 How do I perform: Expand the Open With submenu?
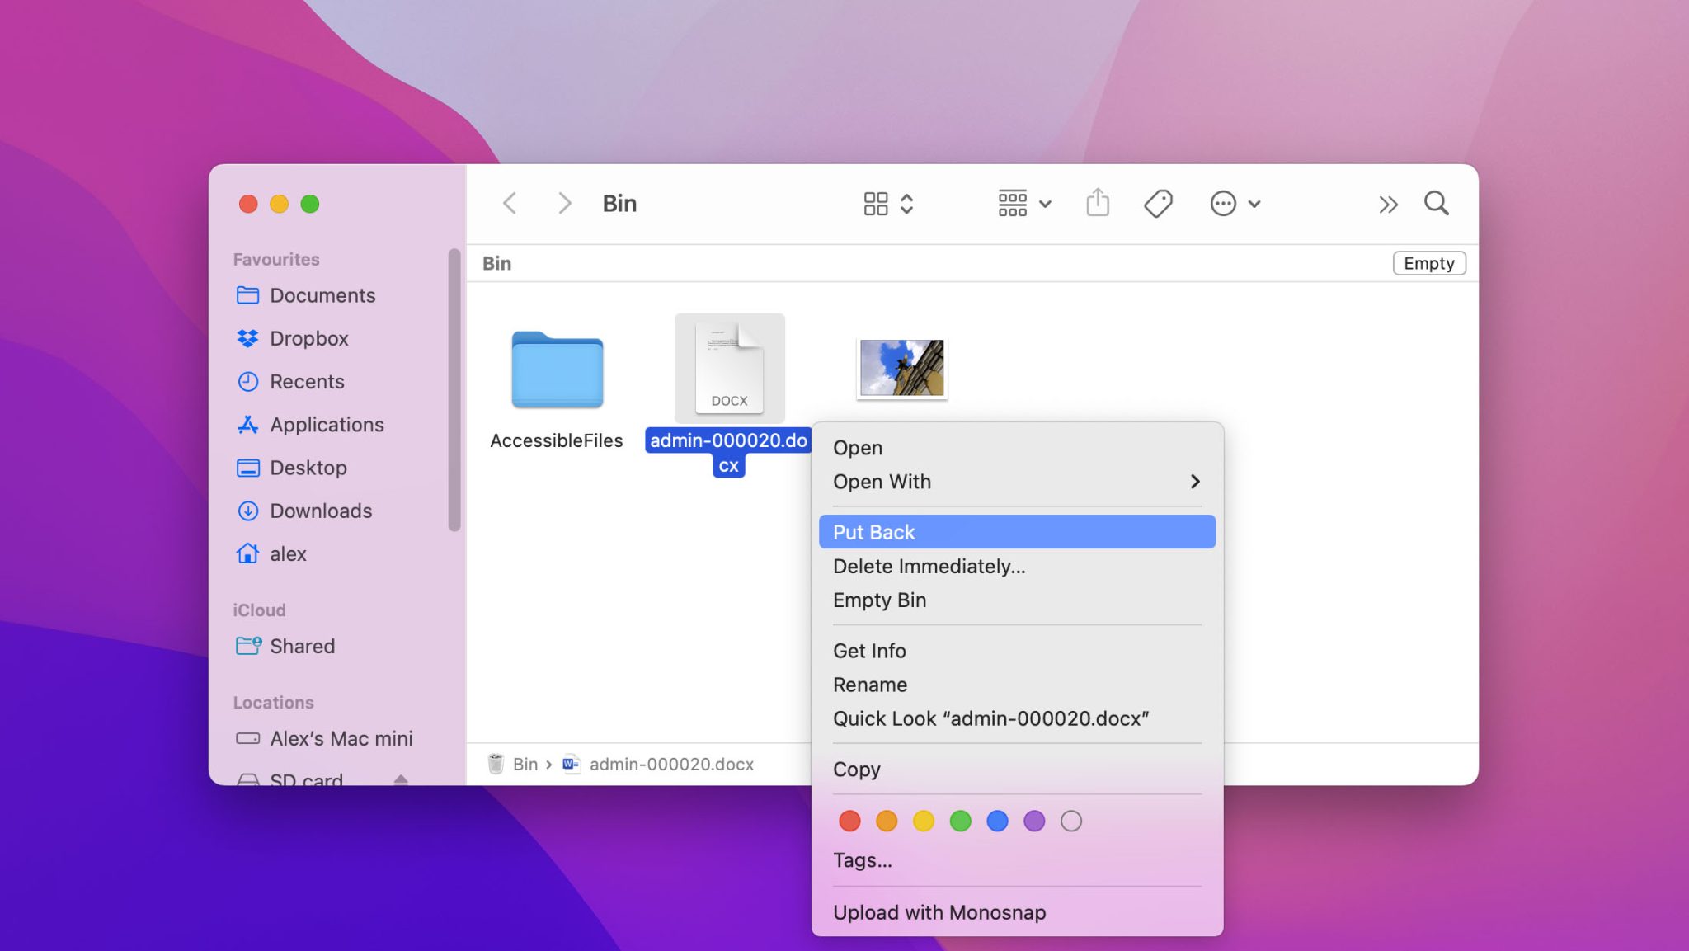[1017, 482]
